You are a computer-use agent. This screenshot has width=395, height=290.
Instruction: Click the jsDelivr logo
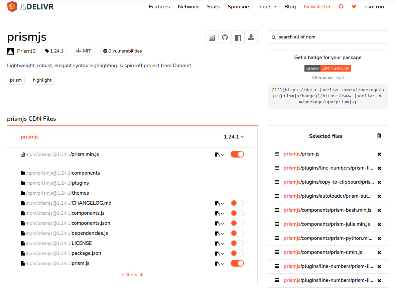30,7
